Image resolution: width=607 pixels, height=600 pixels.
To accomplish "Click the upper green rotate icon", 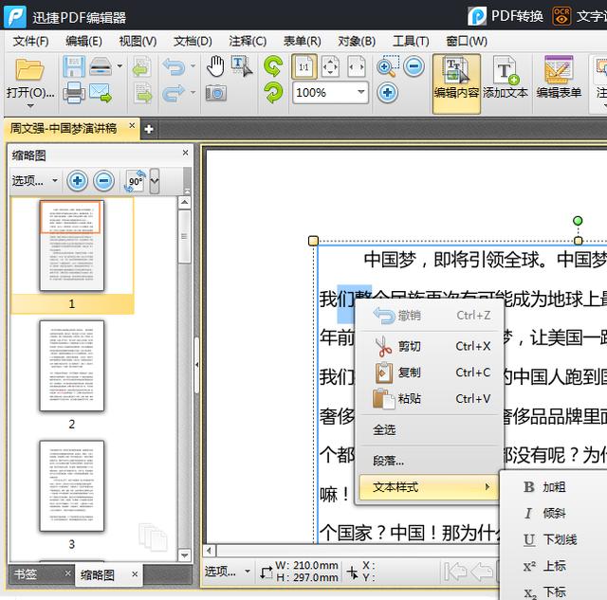I will click(273, 66).
